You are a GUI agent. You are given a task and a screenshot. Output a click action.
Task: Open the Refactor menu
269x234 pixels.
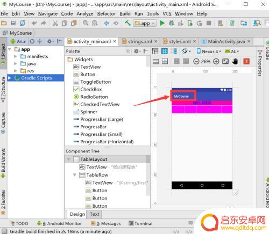[107, 14]
